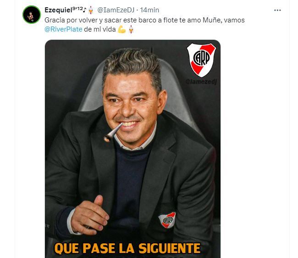Open the round profile avatar of Ezequiel

(x=32, y=15)
